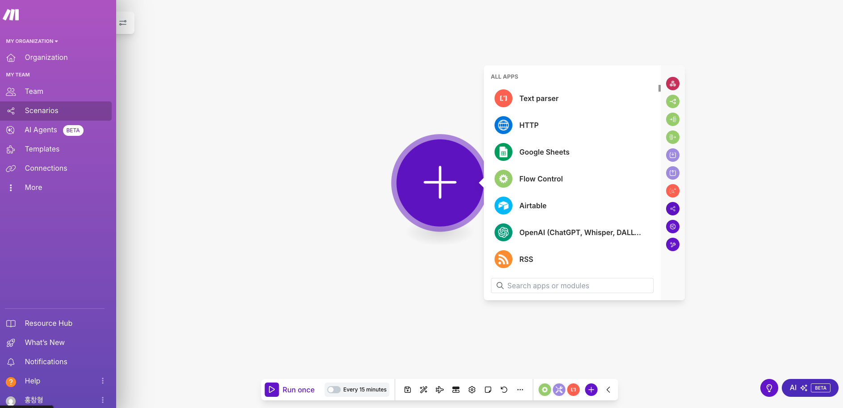The image size is (843, 408).
Task: Go to the Team section
Action: (x=56, y=92)
